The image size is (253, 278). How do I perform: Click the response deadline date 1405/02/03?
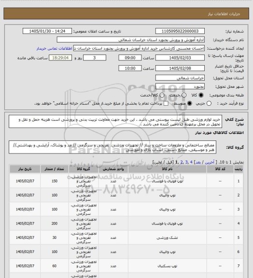180,58
